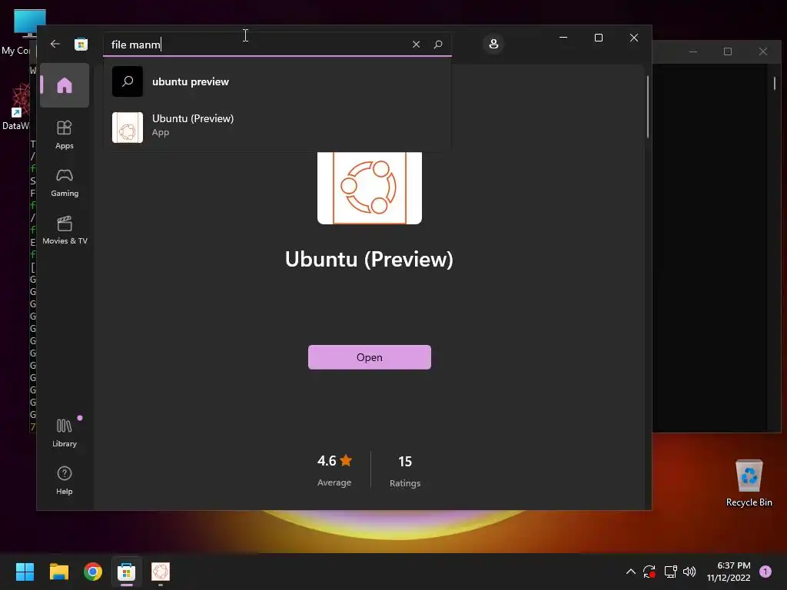Image resolution: width=787 pixels, height=590 pixels.
Task: Maximize the background terminal window
Action: click(x=728, y=51)
